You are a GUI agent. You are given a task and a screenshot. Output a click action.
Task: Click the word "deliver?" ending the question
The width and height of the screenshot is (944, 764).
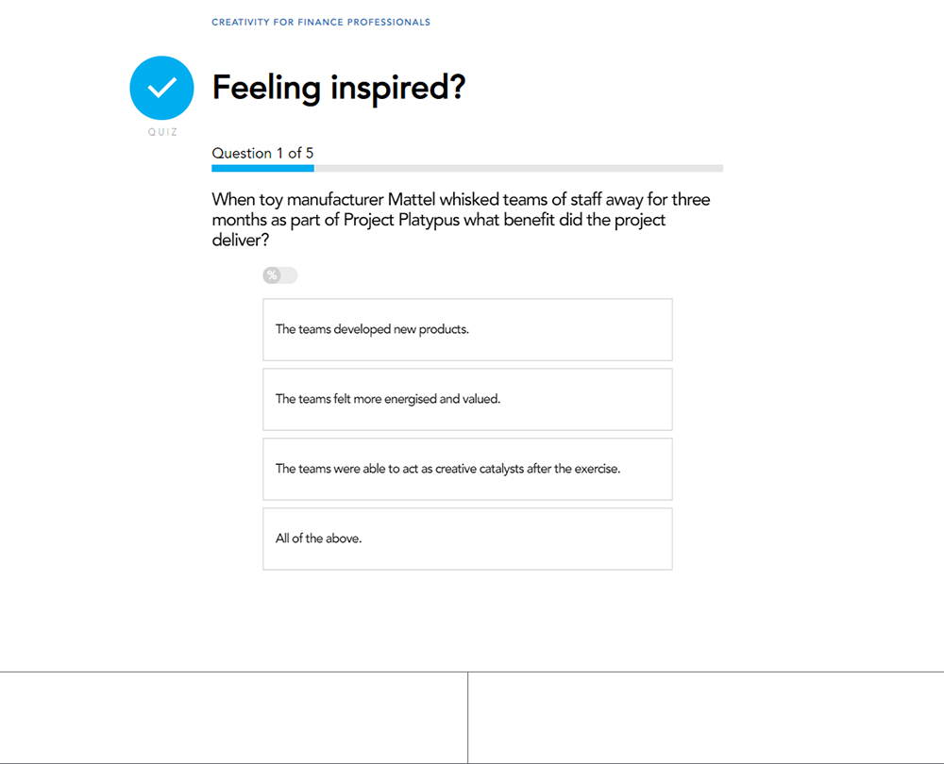pos(241,240)
